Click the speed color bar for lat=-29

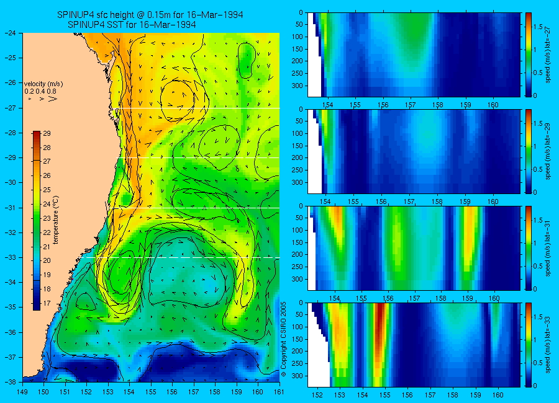pyautogui.click(x=529, y=151)
